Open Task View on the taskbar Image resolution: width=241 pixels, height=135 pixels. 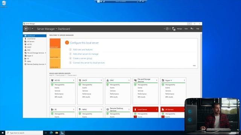(46, 133)
